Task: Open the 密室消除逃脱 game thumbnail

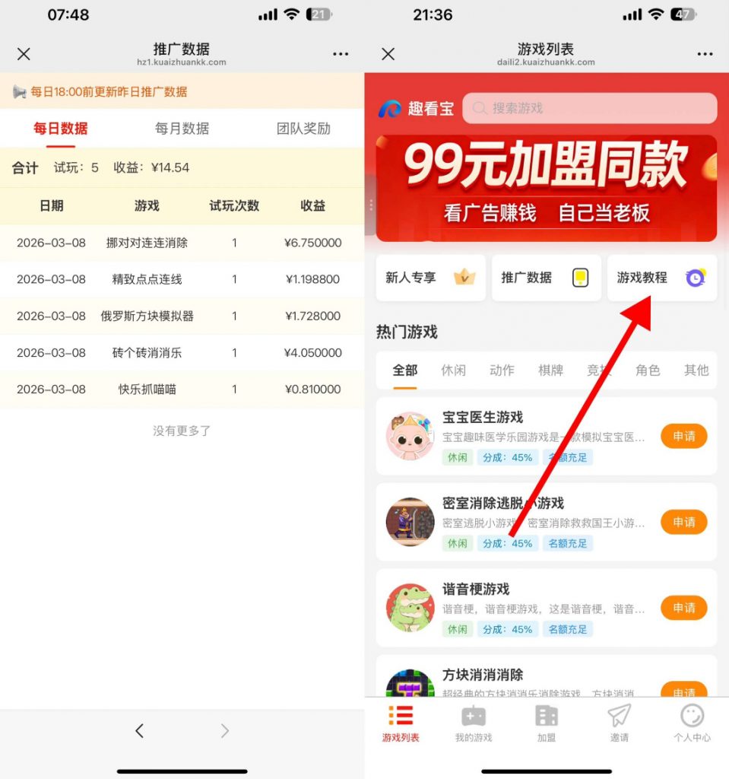Action: click(410, 522)
